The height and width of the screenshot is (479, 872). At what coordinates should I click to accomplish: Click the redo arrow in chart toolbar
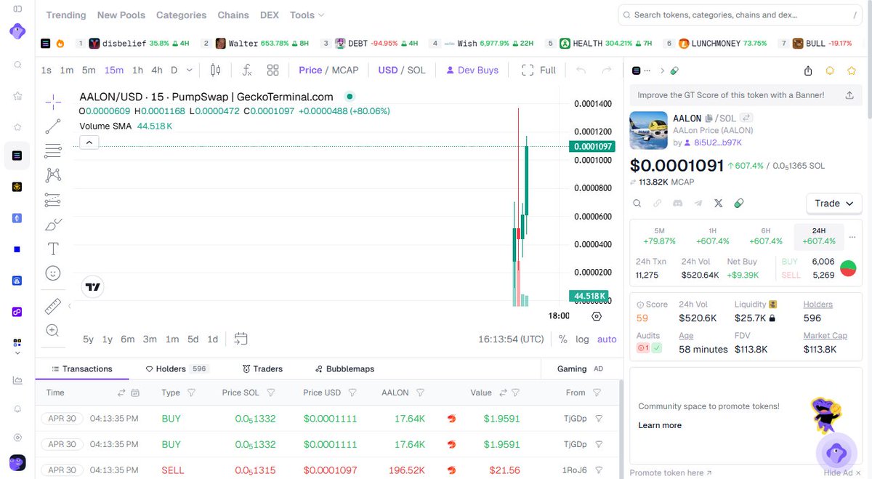[607, 70]
